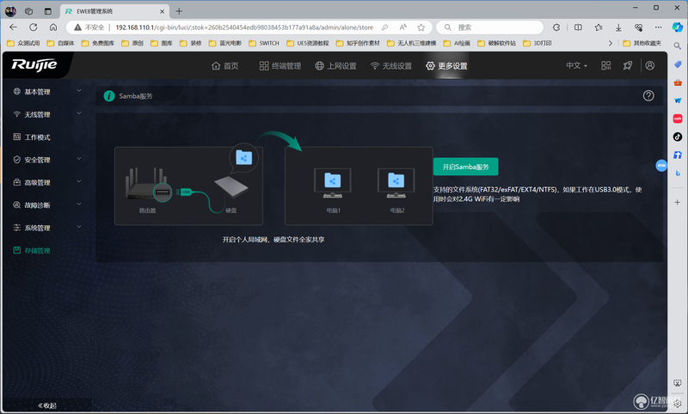Screen dimensions: 688x414
Task: Click the browser search box
Action: (x=490, y=27)
